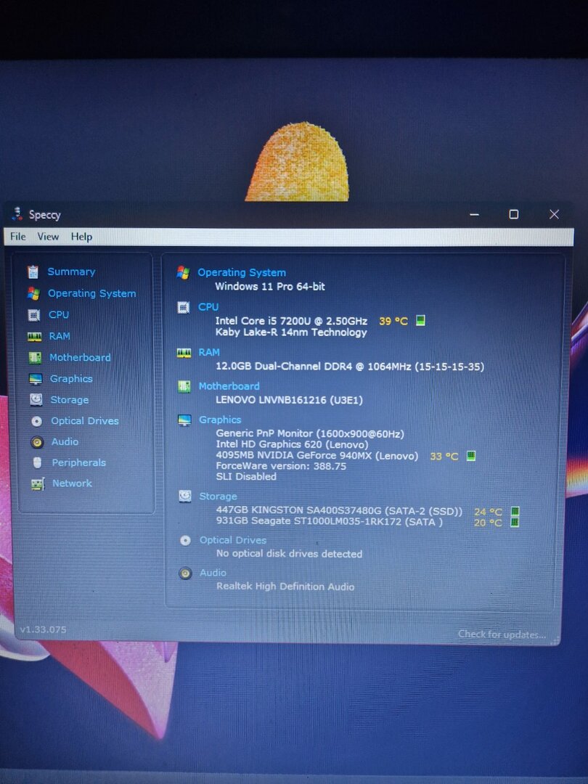Screen dimensions: 588x784
Task: Click the Network card icon in sidebar
Action: pyautogui.click(x=38, y=483)
